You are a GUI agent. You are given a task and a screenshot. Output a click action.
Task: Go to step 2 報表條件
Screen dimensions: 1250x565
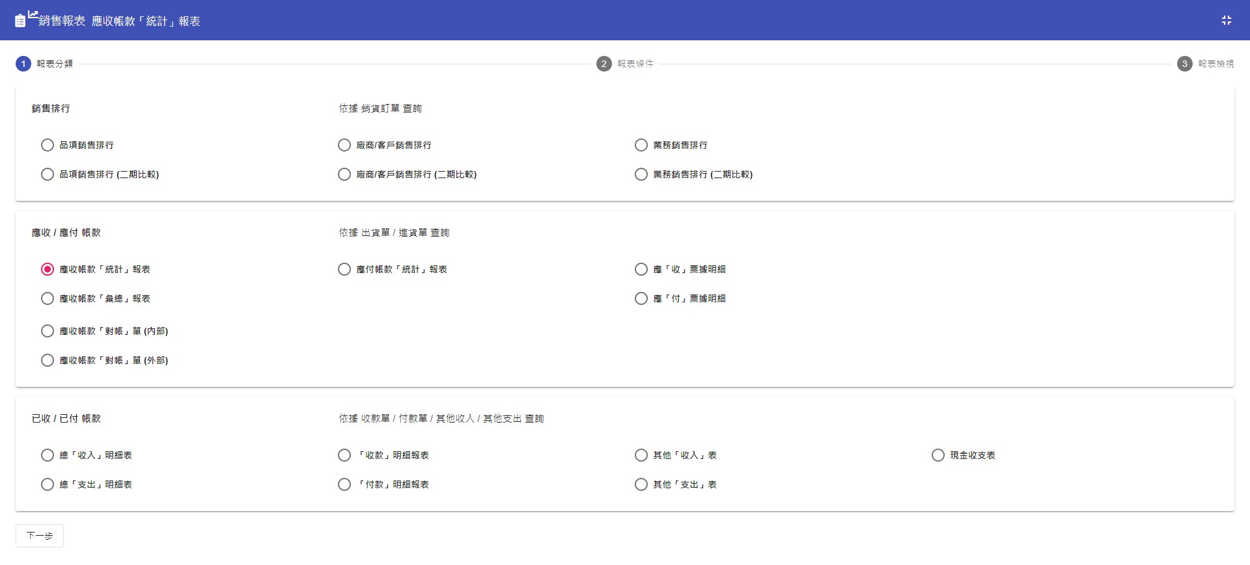point(604,64)
